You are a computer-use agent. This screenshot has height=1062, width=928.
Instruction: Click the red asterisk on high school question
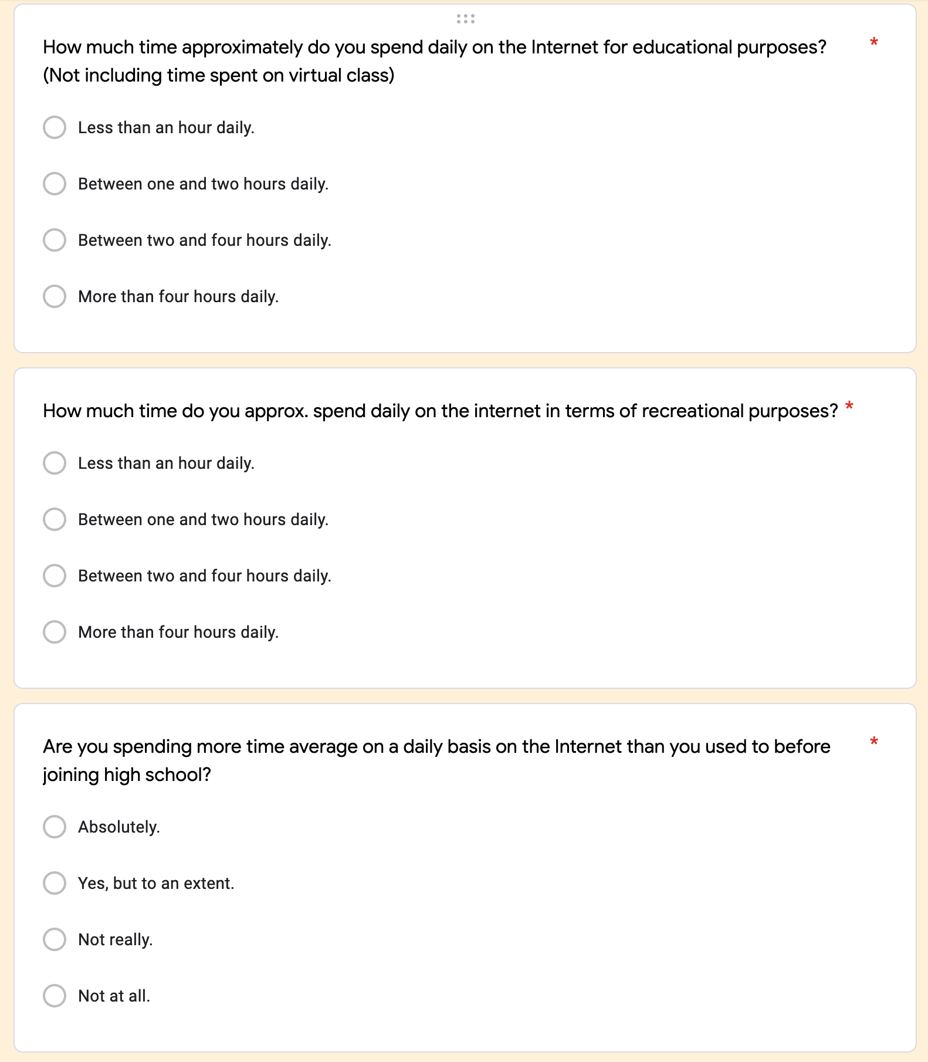[874, 742]
